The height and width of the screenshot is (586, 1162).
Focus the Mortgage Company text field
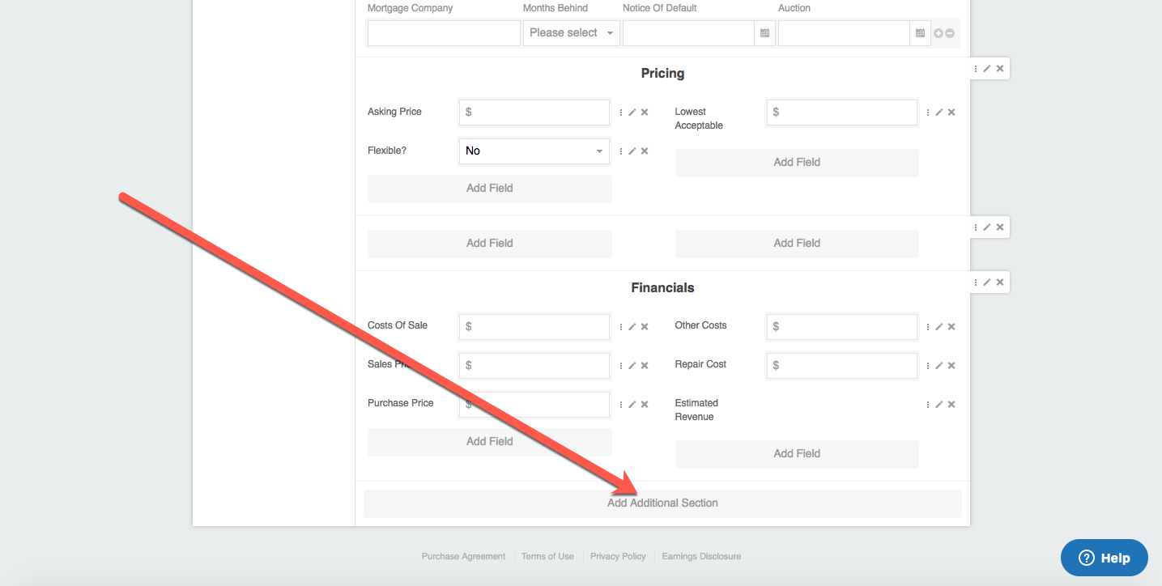pyautogui.click(x=444, y=33)
